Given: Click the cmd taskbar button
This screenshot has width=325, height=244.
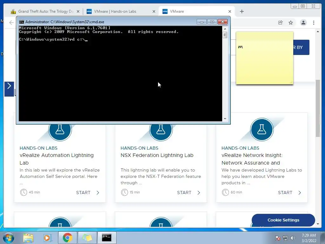Looking at the screenshot, I should [107, 238].
